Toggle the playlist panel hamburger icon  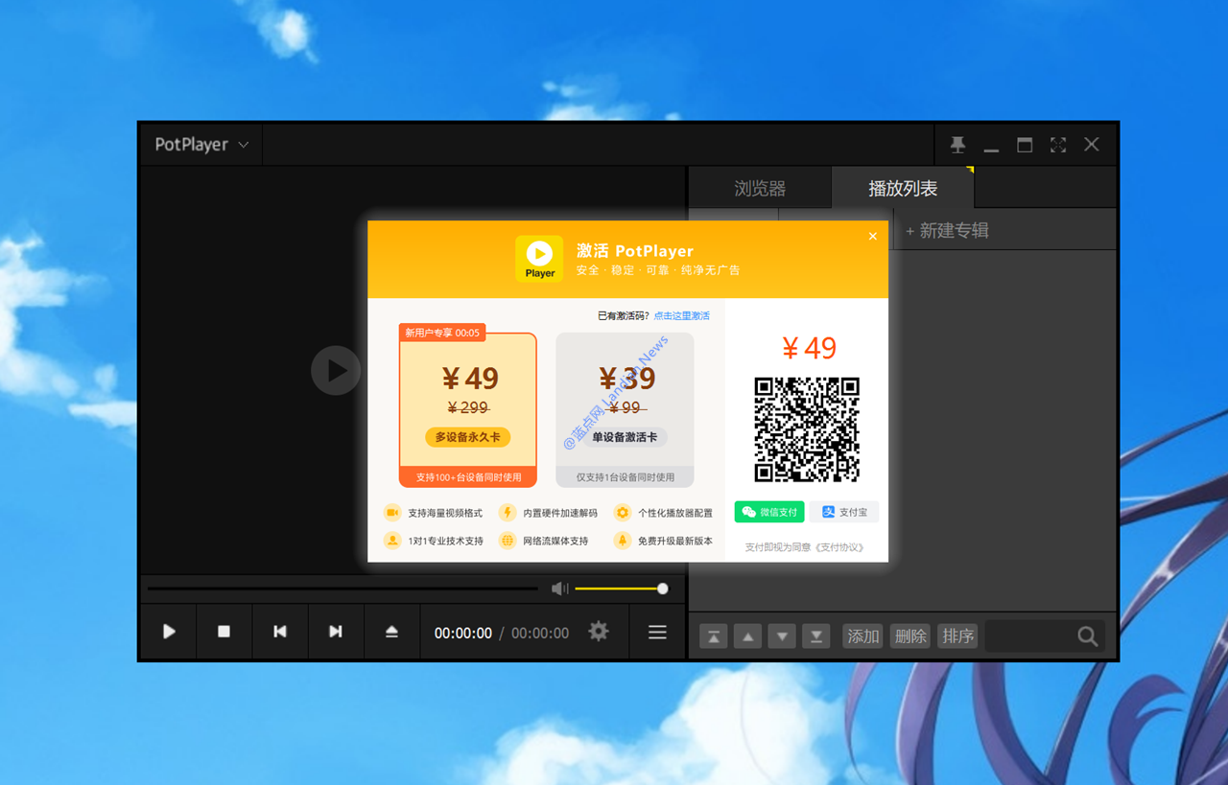pos(657,632)
